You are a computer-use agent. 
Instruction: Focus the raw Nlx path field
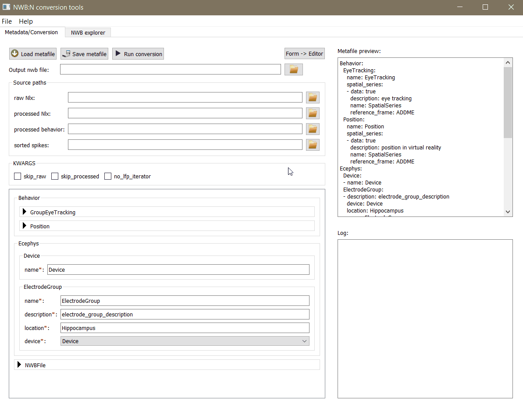[x=185, y=97]
